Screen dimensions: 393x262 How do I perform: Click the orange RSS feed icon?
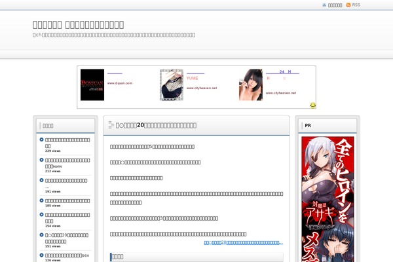tap(348, 5)
